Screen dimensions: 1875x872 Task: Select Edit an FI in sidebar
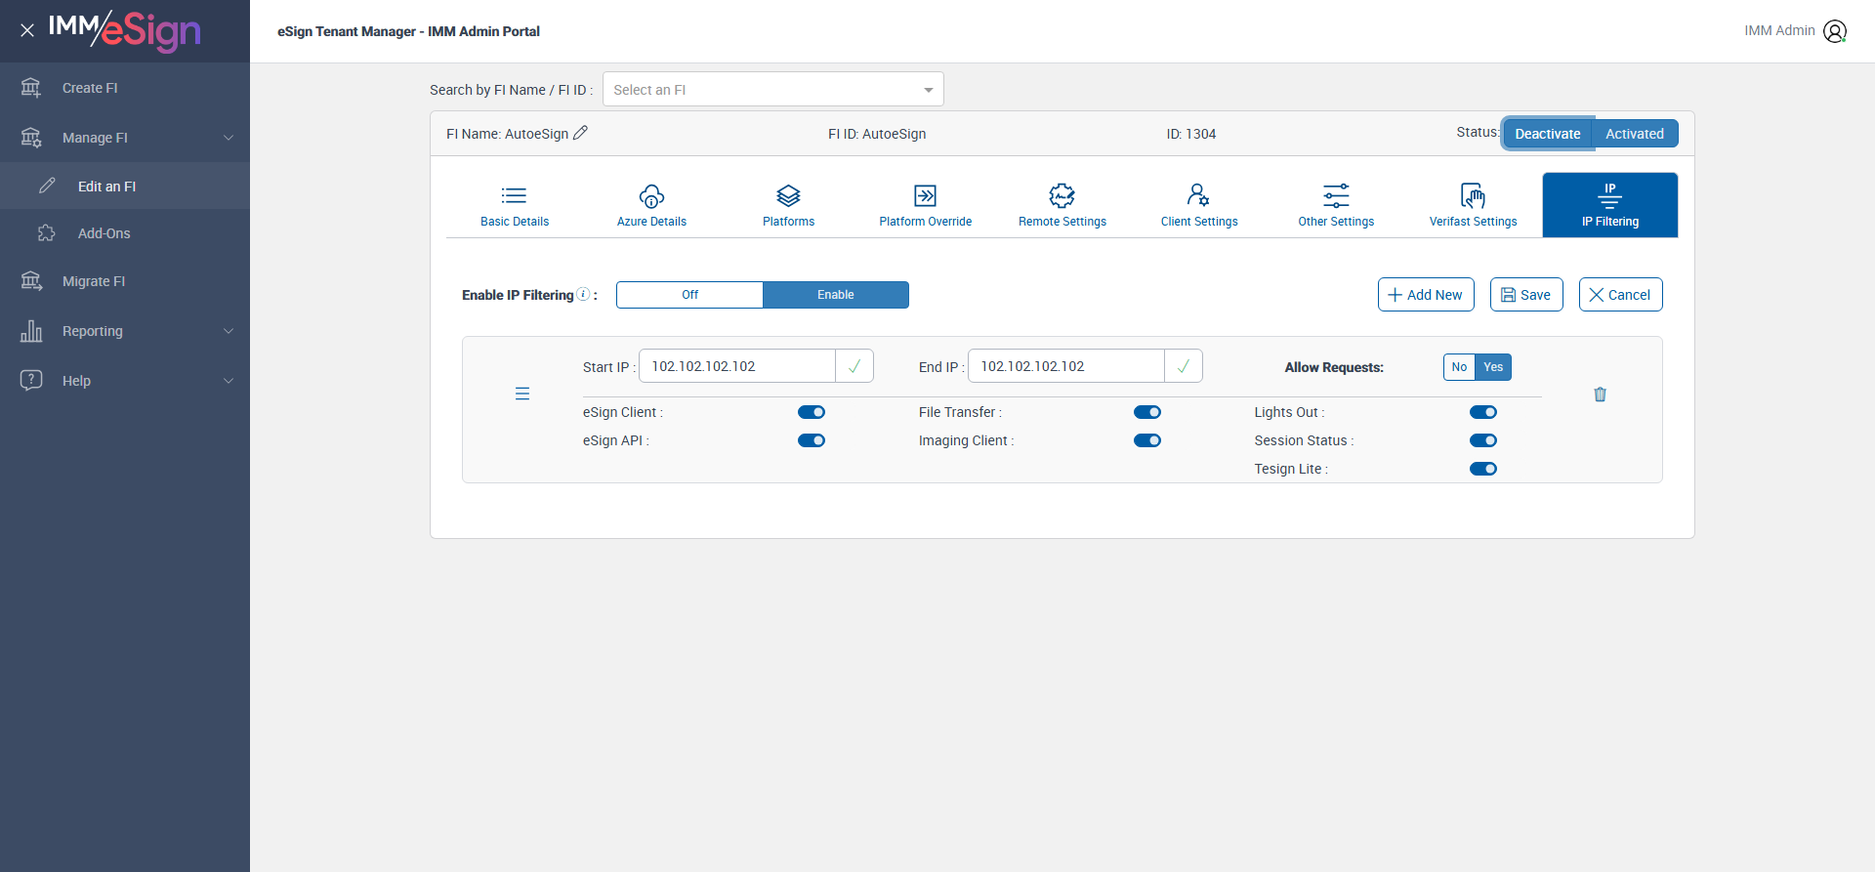coord(125,186)
